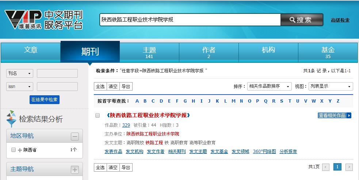Image resolution: width=359 pixels, height=180 pixels.
Task: Click 查看相关作品 button
Action: tap(335, 115)
